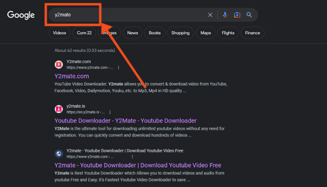Switch to Flights filter
The width and height of the screenshot is (327, 187).
[228, 33]
